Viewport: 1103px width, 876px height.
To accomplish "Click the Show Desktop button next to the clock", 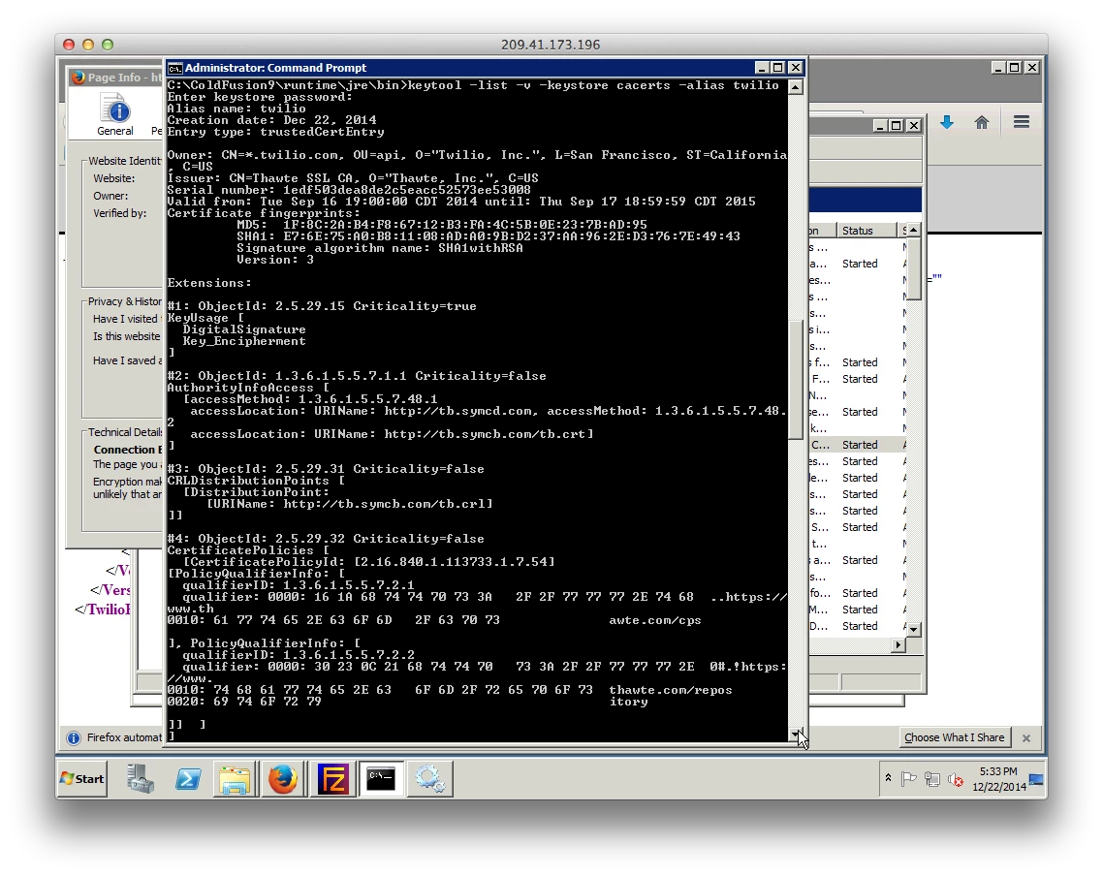I will pyautogui.click(x=1036, y=779).
